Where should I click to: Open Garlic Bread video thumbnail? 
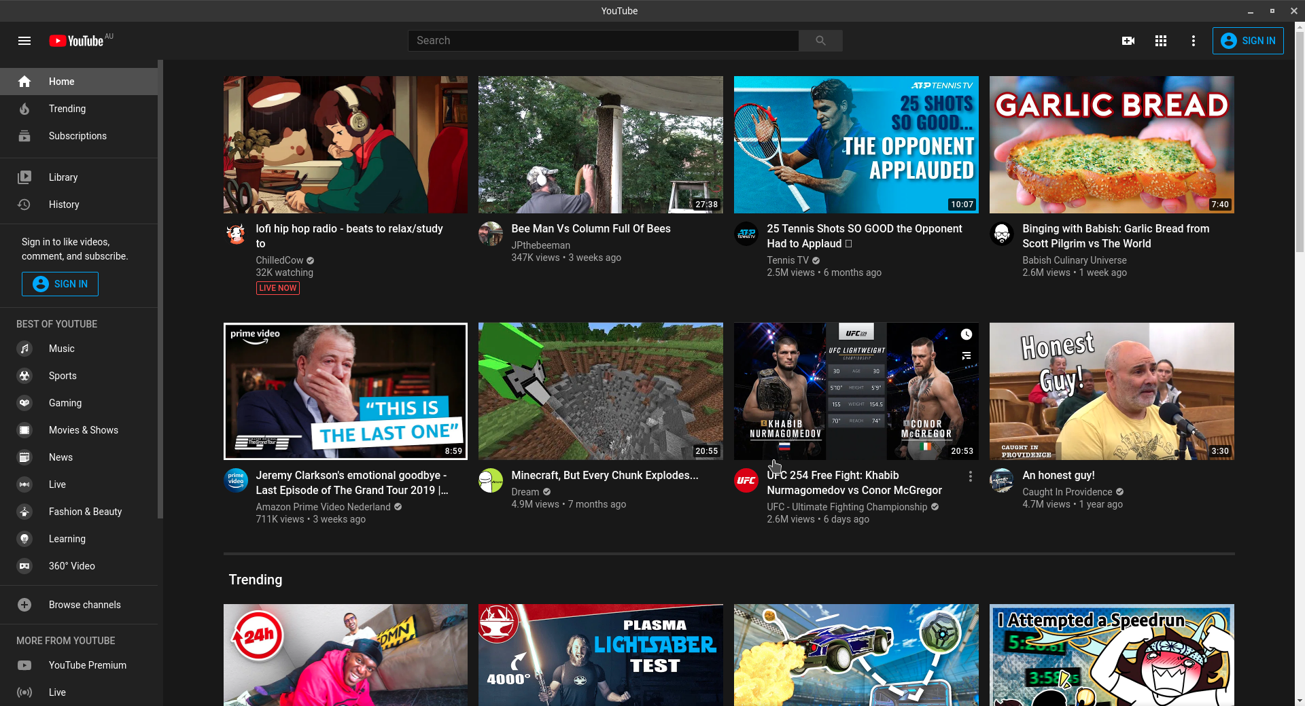pyautogui.click(x=1112, y=145)
